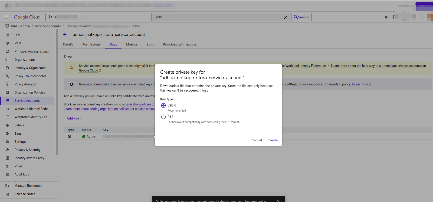Switch to the Metrics tab
This screenshot has height=202, width=433.
point(132,44)
